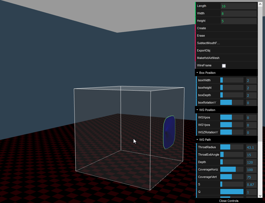The image size is (265, 203).
Task: Click the MakeHxtAirMesh button
Action: [226, 58]
